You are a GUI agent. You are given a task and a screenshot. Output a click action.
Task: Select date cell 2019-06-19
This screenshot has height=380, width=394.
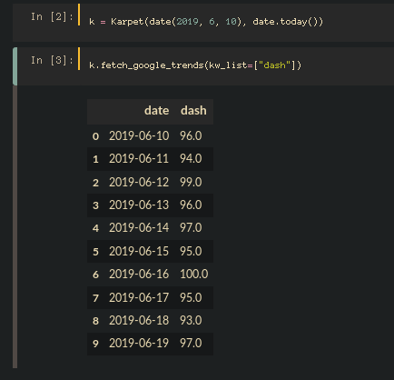coord(139,344)
